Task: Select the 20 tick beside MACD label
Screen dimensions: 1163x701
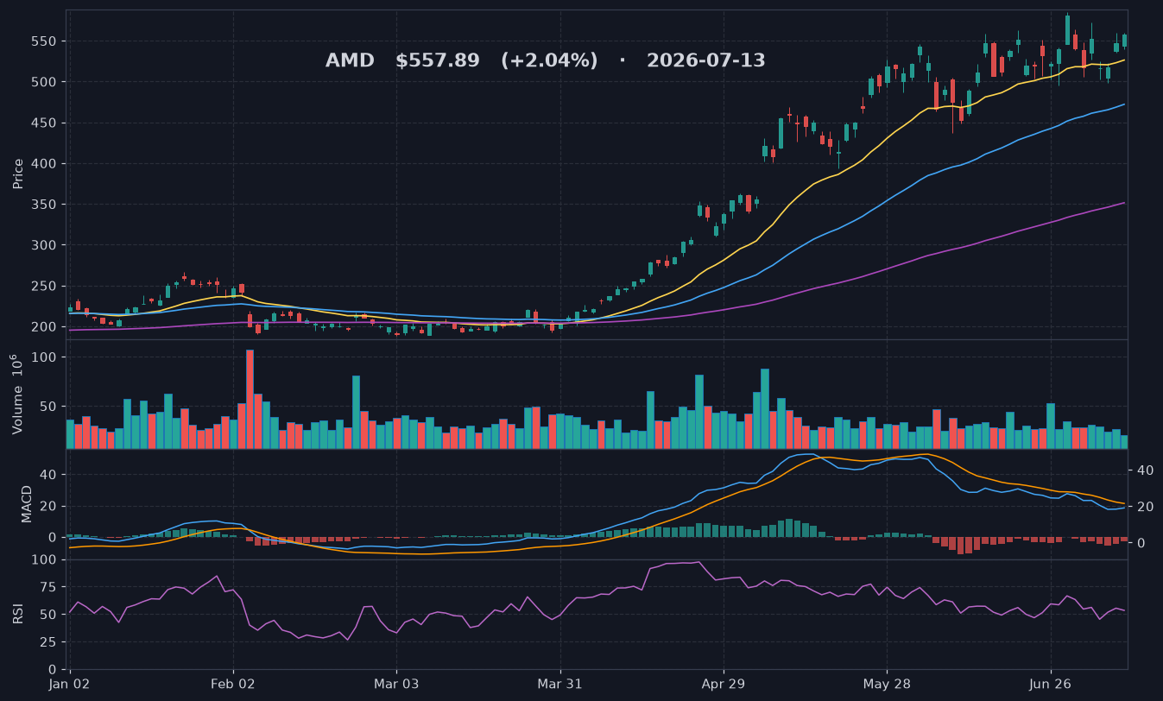Action: click(x=48, y=506)
